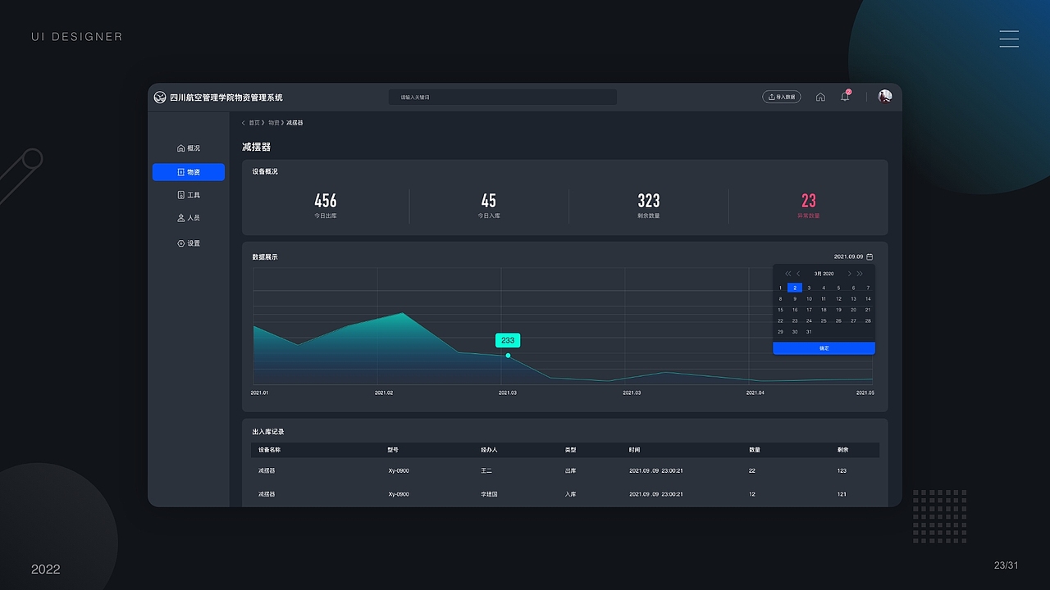This screenshot has width=1050, height=590.
Task: Click the 入库 type cell
Action: (571, 494)
